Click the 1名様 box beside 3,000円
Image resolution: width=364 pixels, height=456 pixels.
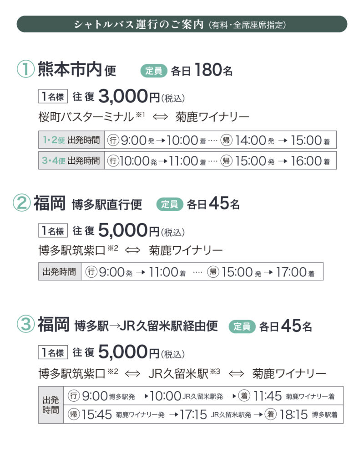pos(53,97)
